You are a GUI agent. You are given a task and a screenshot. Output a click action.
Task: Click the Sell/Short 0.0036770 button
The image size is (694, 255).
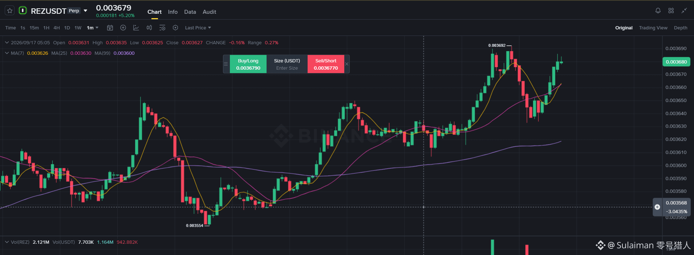[326, 64]
